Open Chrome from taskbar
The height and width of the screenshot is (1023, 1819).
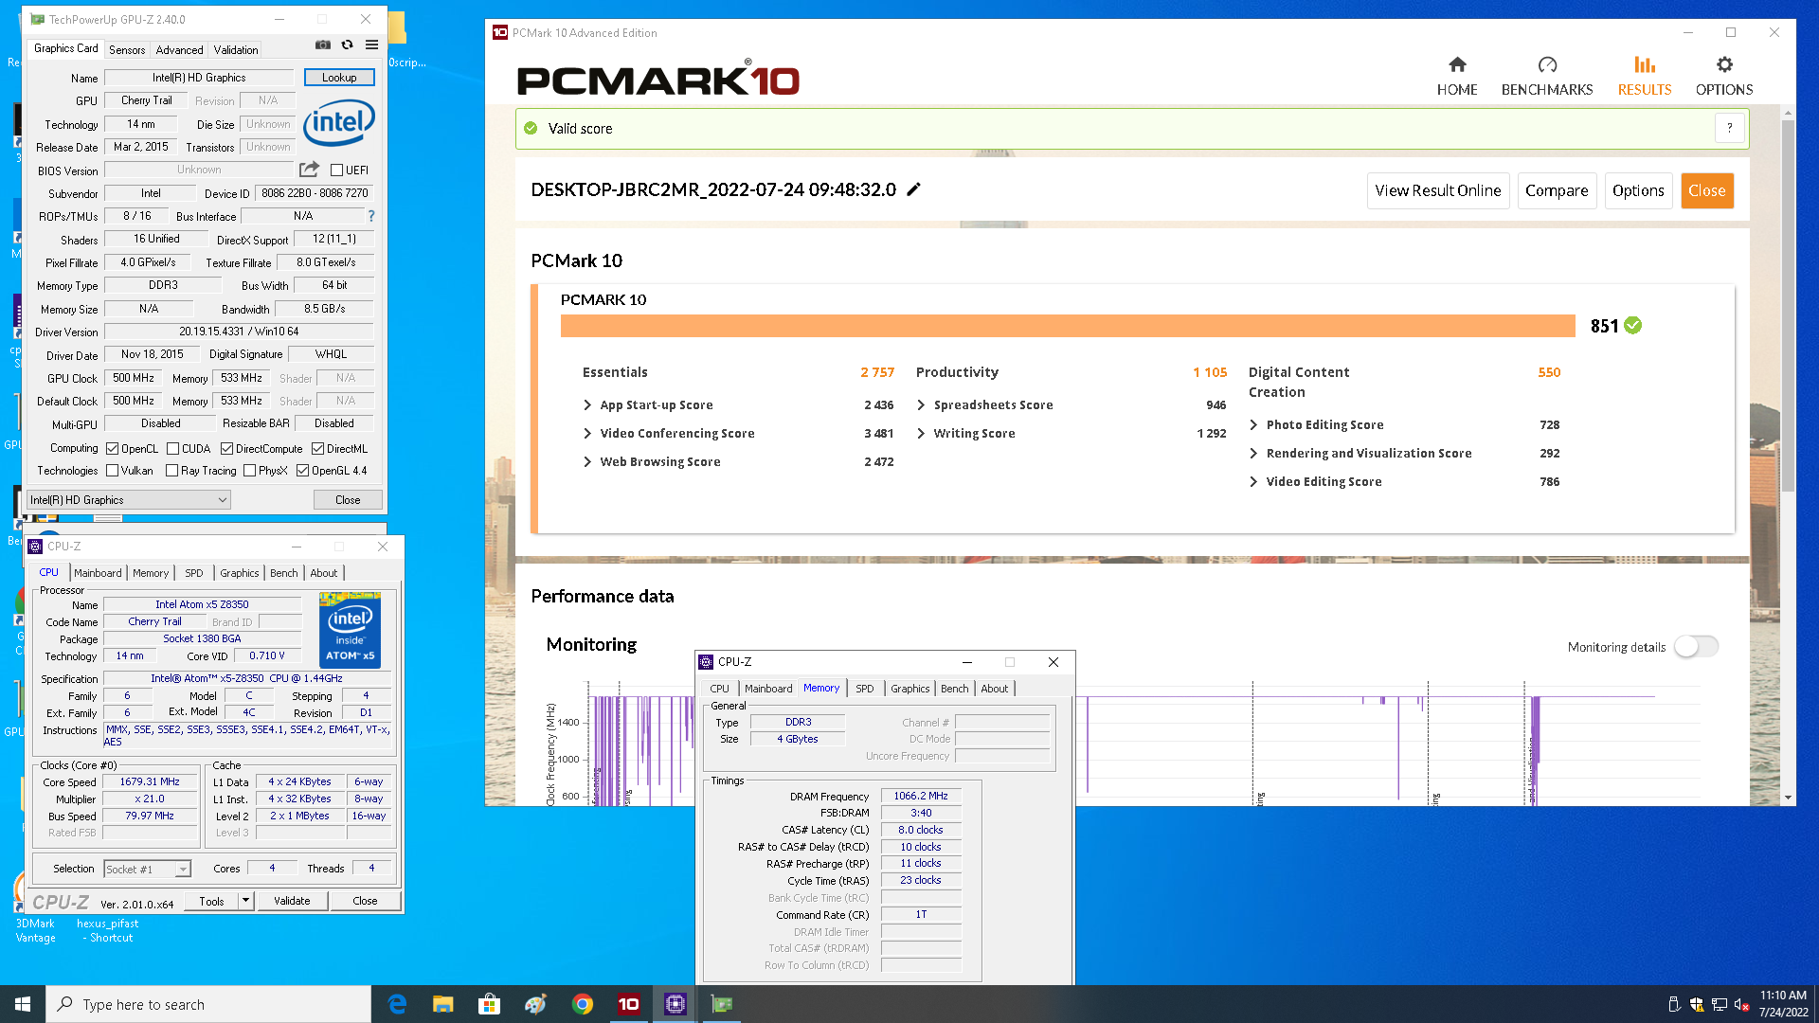point(582,1004)
